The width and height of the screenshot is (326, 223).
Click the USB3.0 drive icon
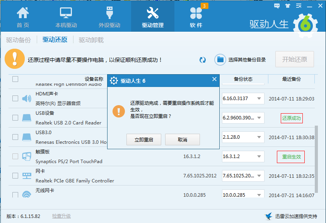[x=27, y=137]
